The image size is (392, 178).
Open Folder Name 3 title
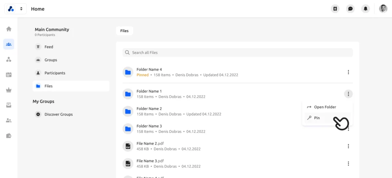click(x=149, y=126)
